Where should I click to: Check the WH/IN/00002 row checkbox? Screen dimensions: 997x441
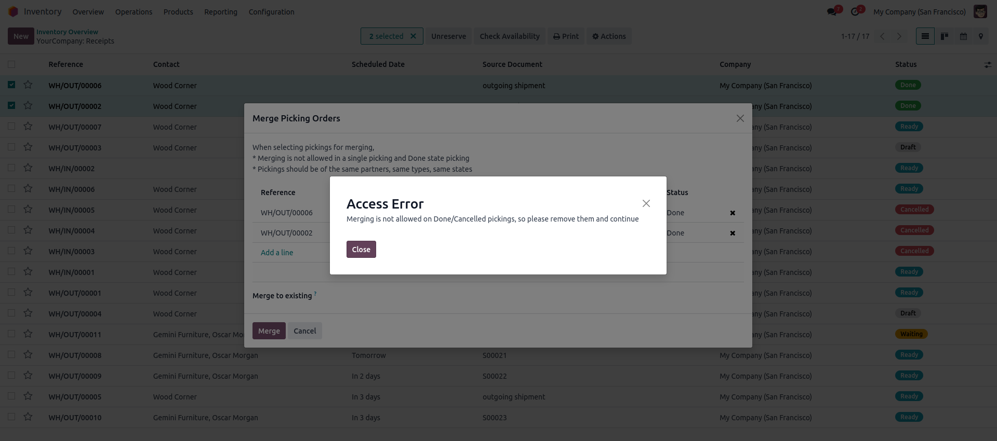[11, 168]
